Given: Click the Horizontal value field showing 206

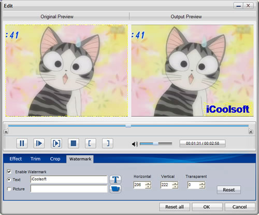Looking at the screenshot, I should tap(139, 185).
